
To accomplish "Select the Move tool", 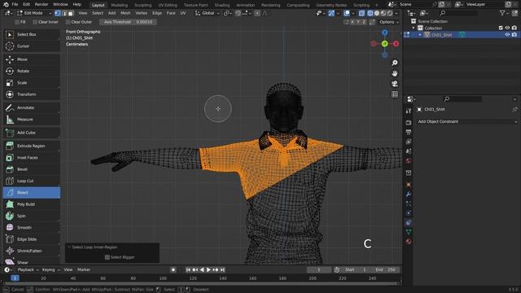I will tap(32, 59).
